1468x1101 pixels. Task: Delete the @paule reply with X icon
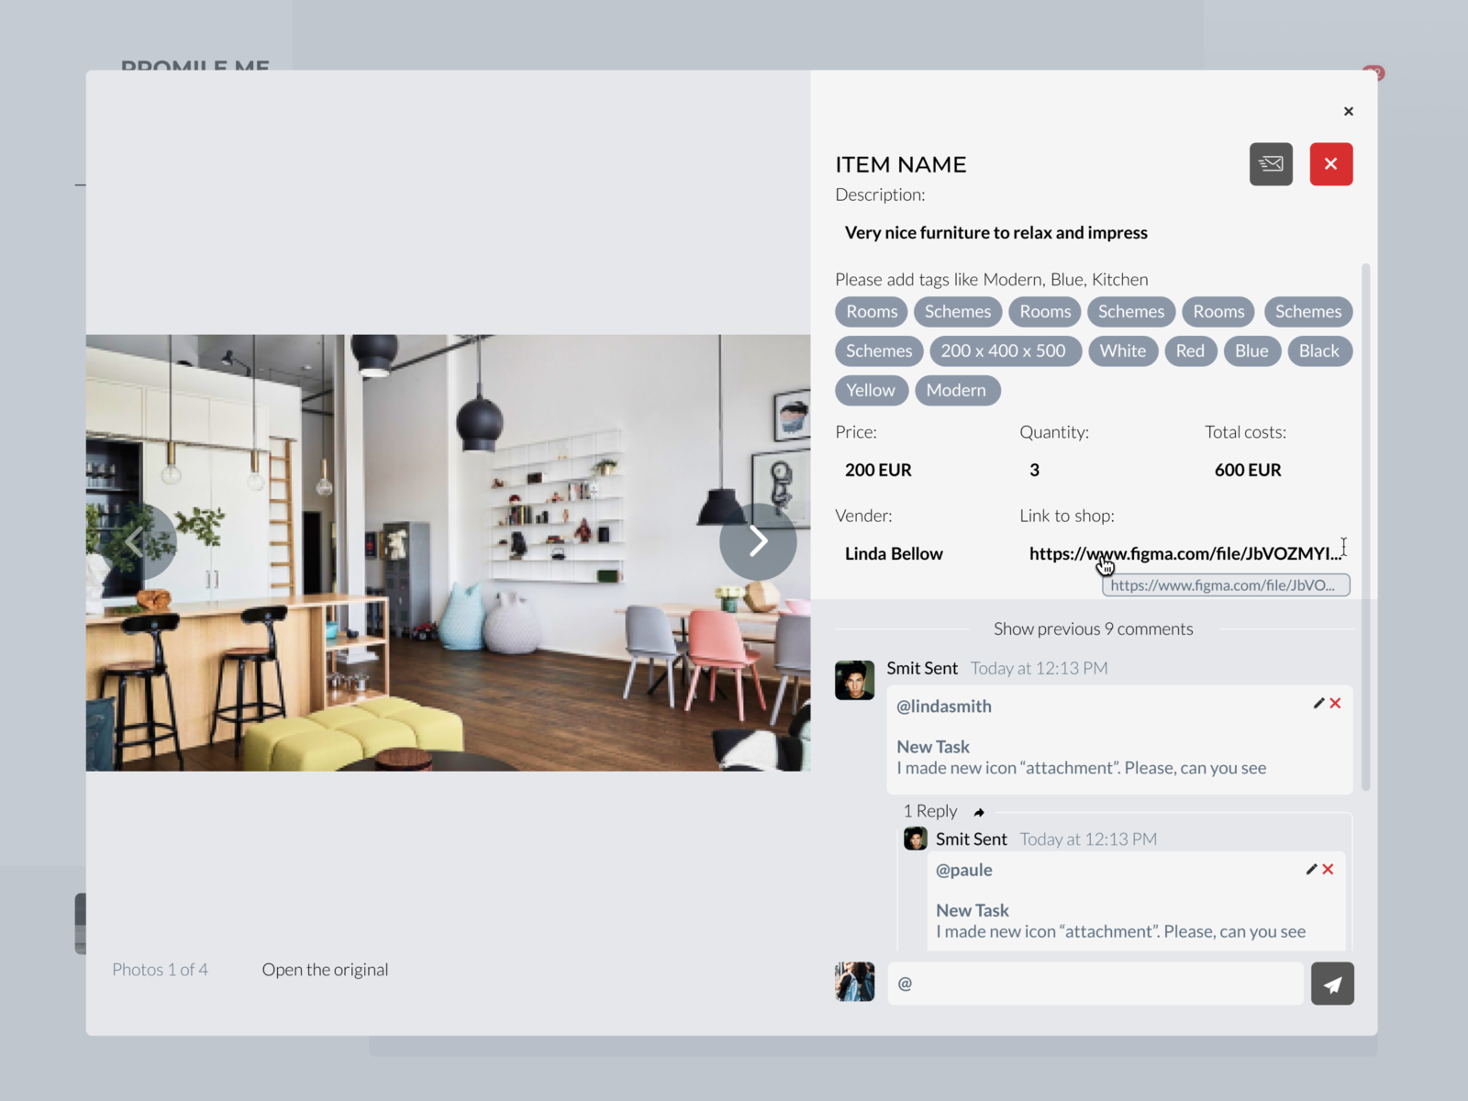click(1328, 869)
